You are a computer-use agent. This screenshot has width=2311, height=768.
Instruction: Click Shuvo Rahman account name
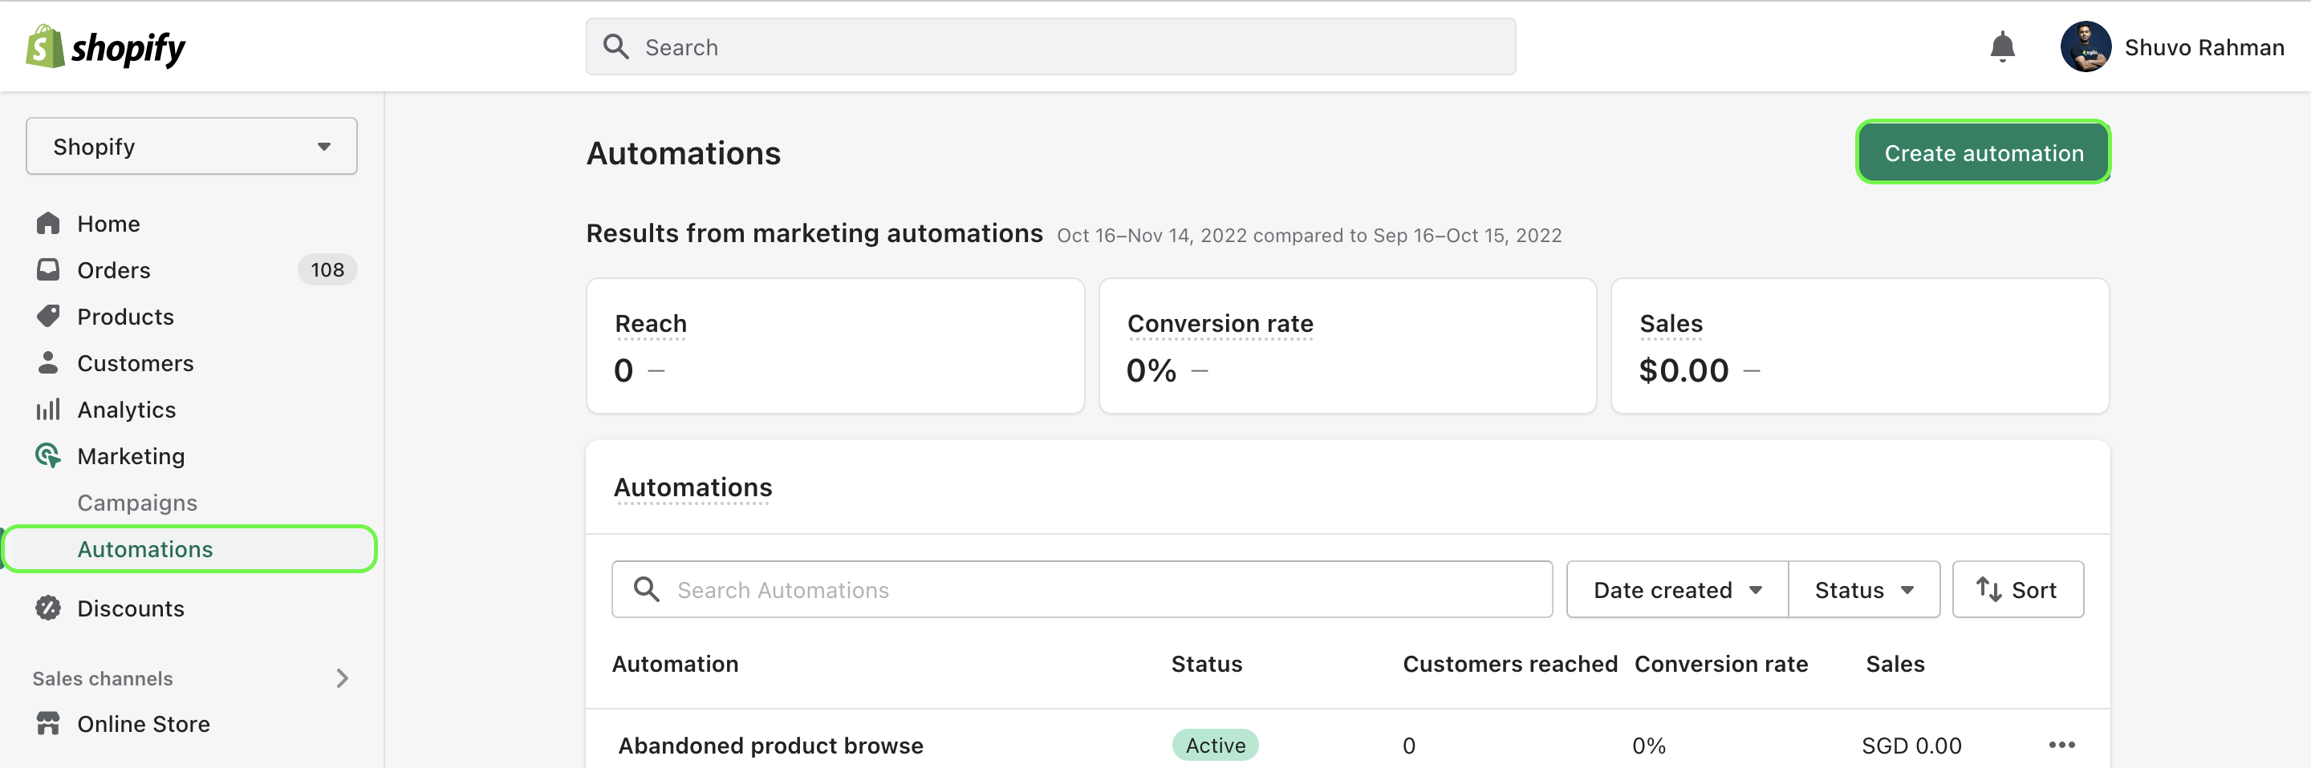point(2204,46)
